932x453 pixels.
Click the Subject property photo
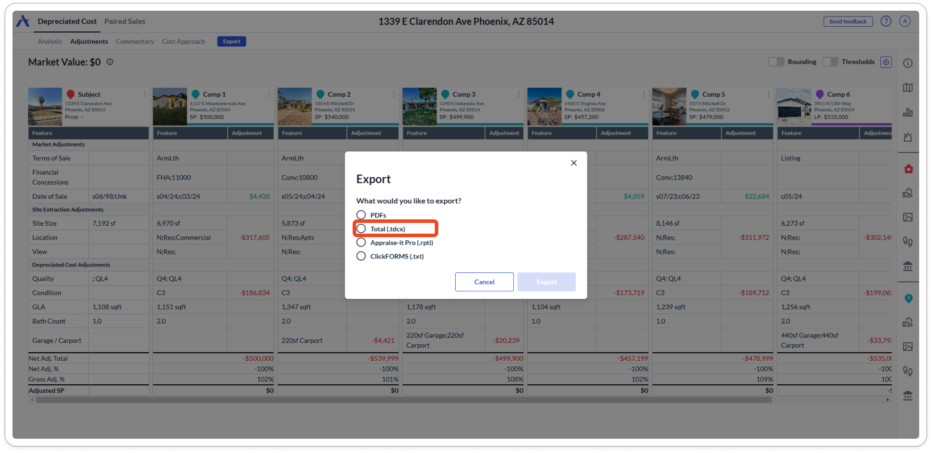click(45, 107)
